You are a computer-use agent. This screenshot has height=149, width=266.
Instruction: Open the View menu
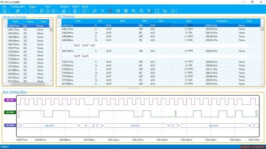[48, 7]
